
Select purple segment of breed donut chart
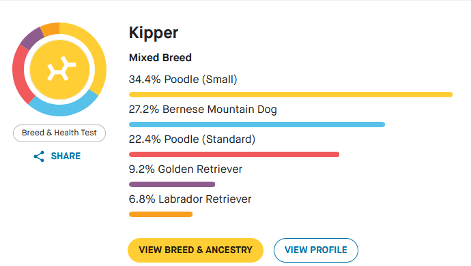pyautogui.click(x=33, y=39)
